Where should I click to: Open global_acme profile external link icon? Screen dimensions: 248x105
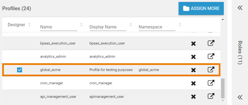pyautogui.click(x=211, y=70)
